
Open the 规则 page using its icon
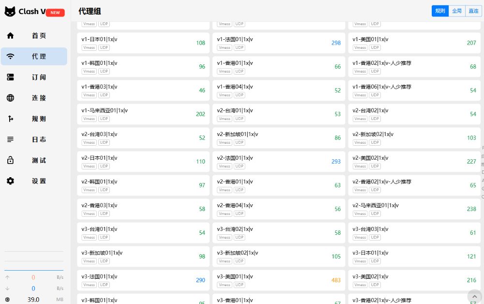[10, 119]
